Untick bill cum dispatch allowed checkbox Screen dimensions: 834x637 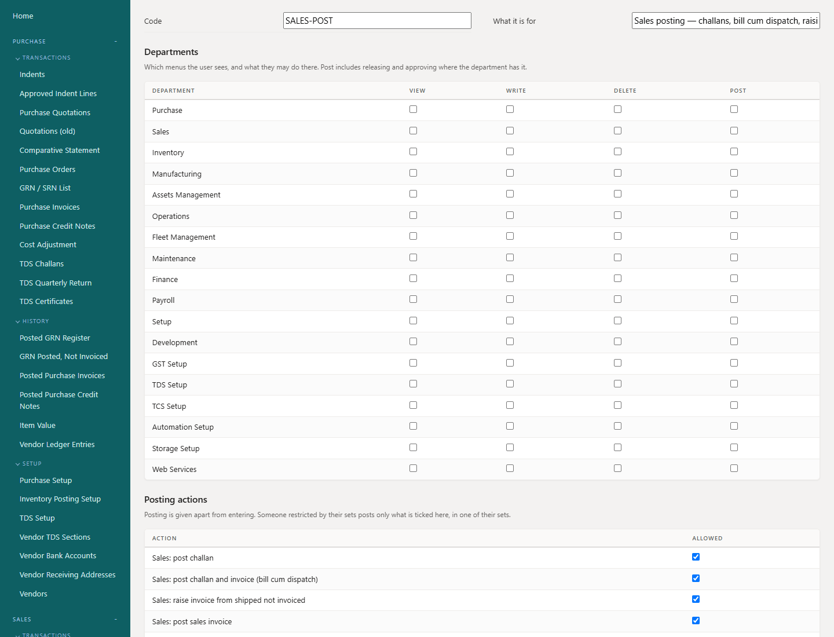696,579
